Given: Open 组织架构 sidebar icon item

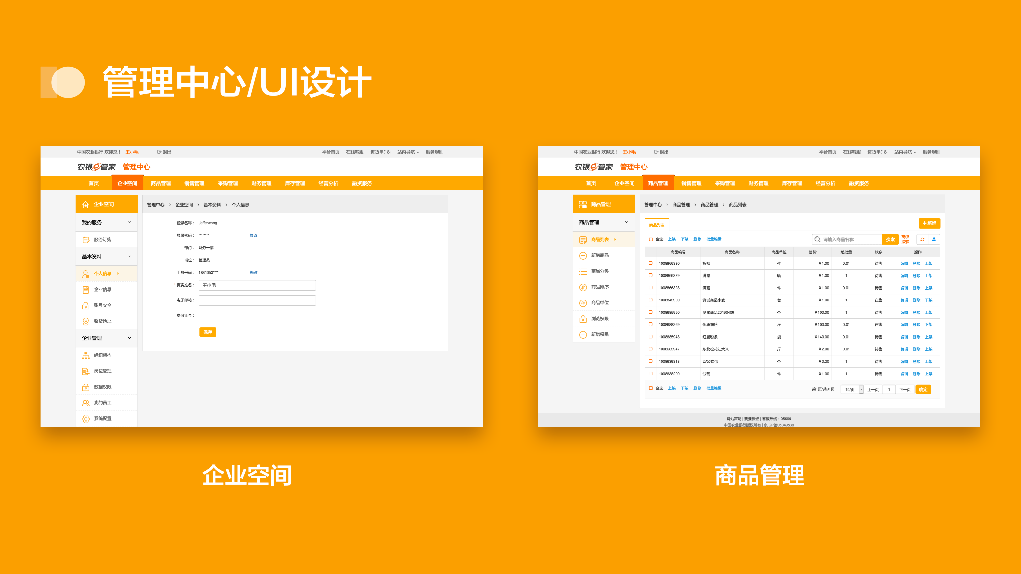Looking at the screenshot, I should [x=86, y=355].
